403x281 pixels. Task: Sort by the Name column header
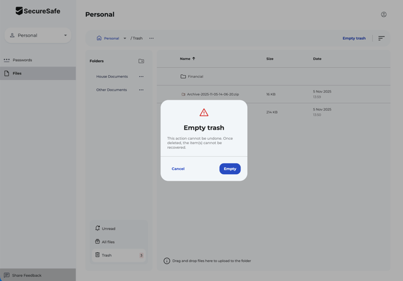(x=185, y=59)
